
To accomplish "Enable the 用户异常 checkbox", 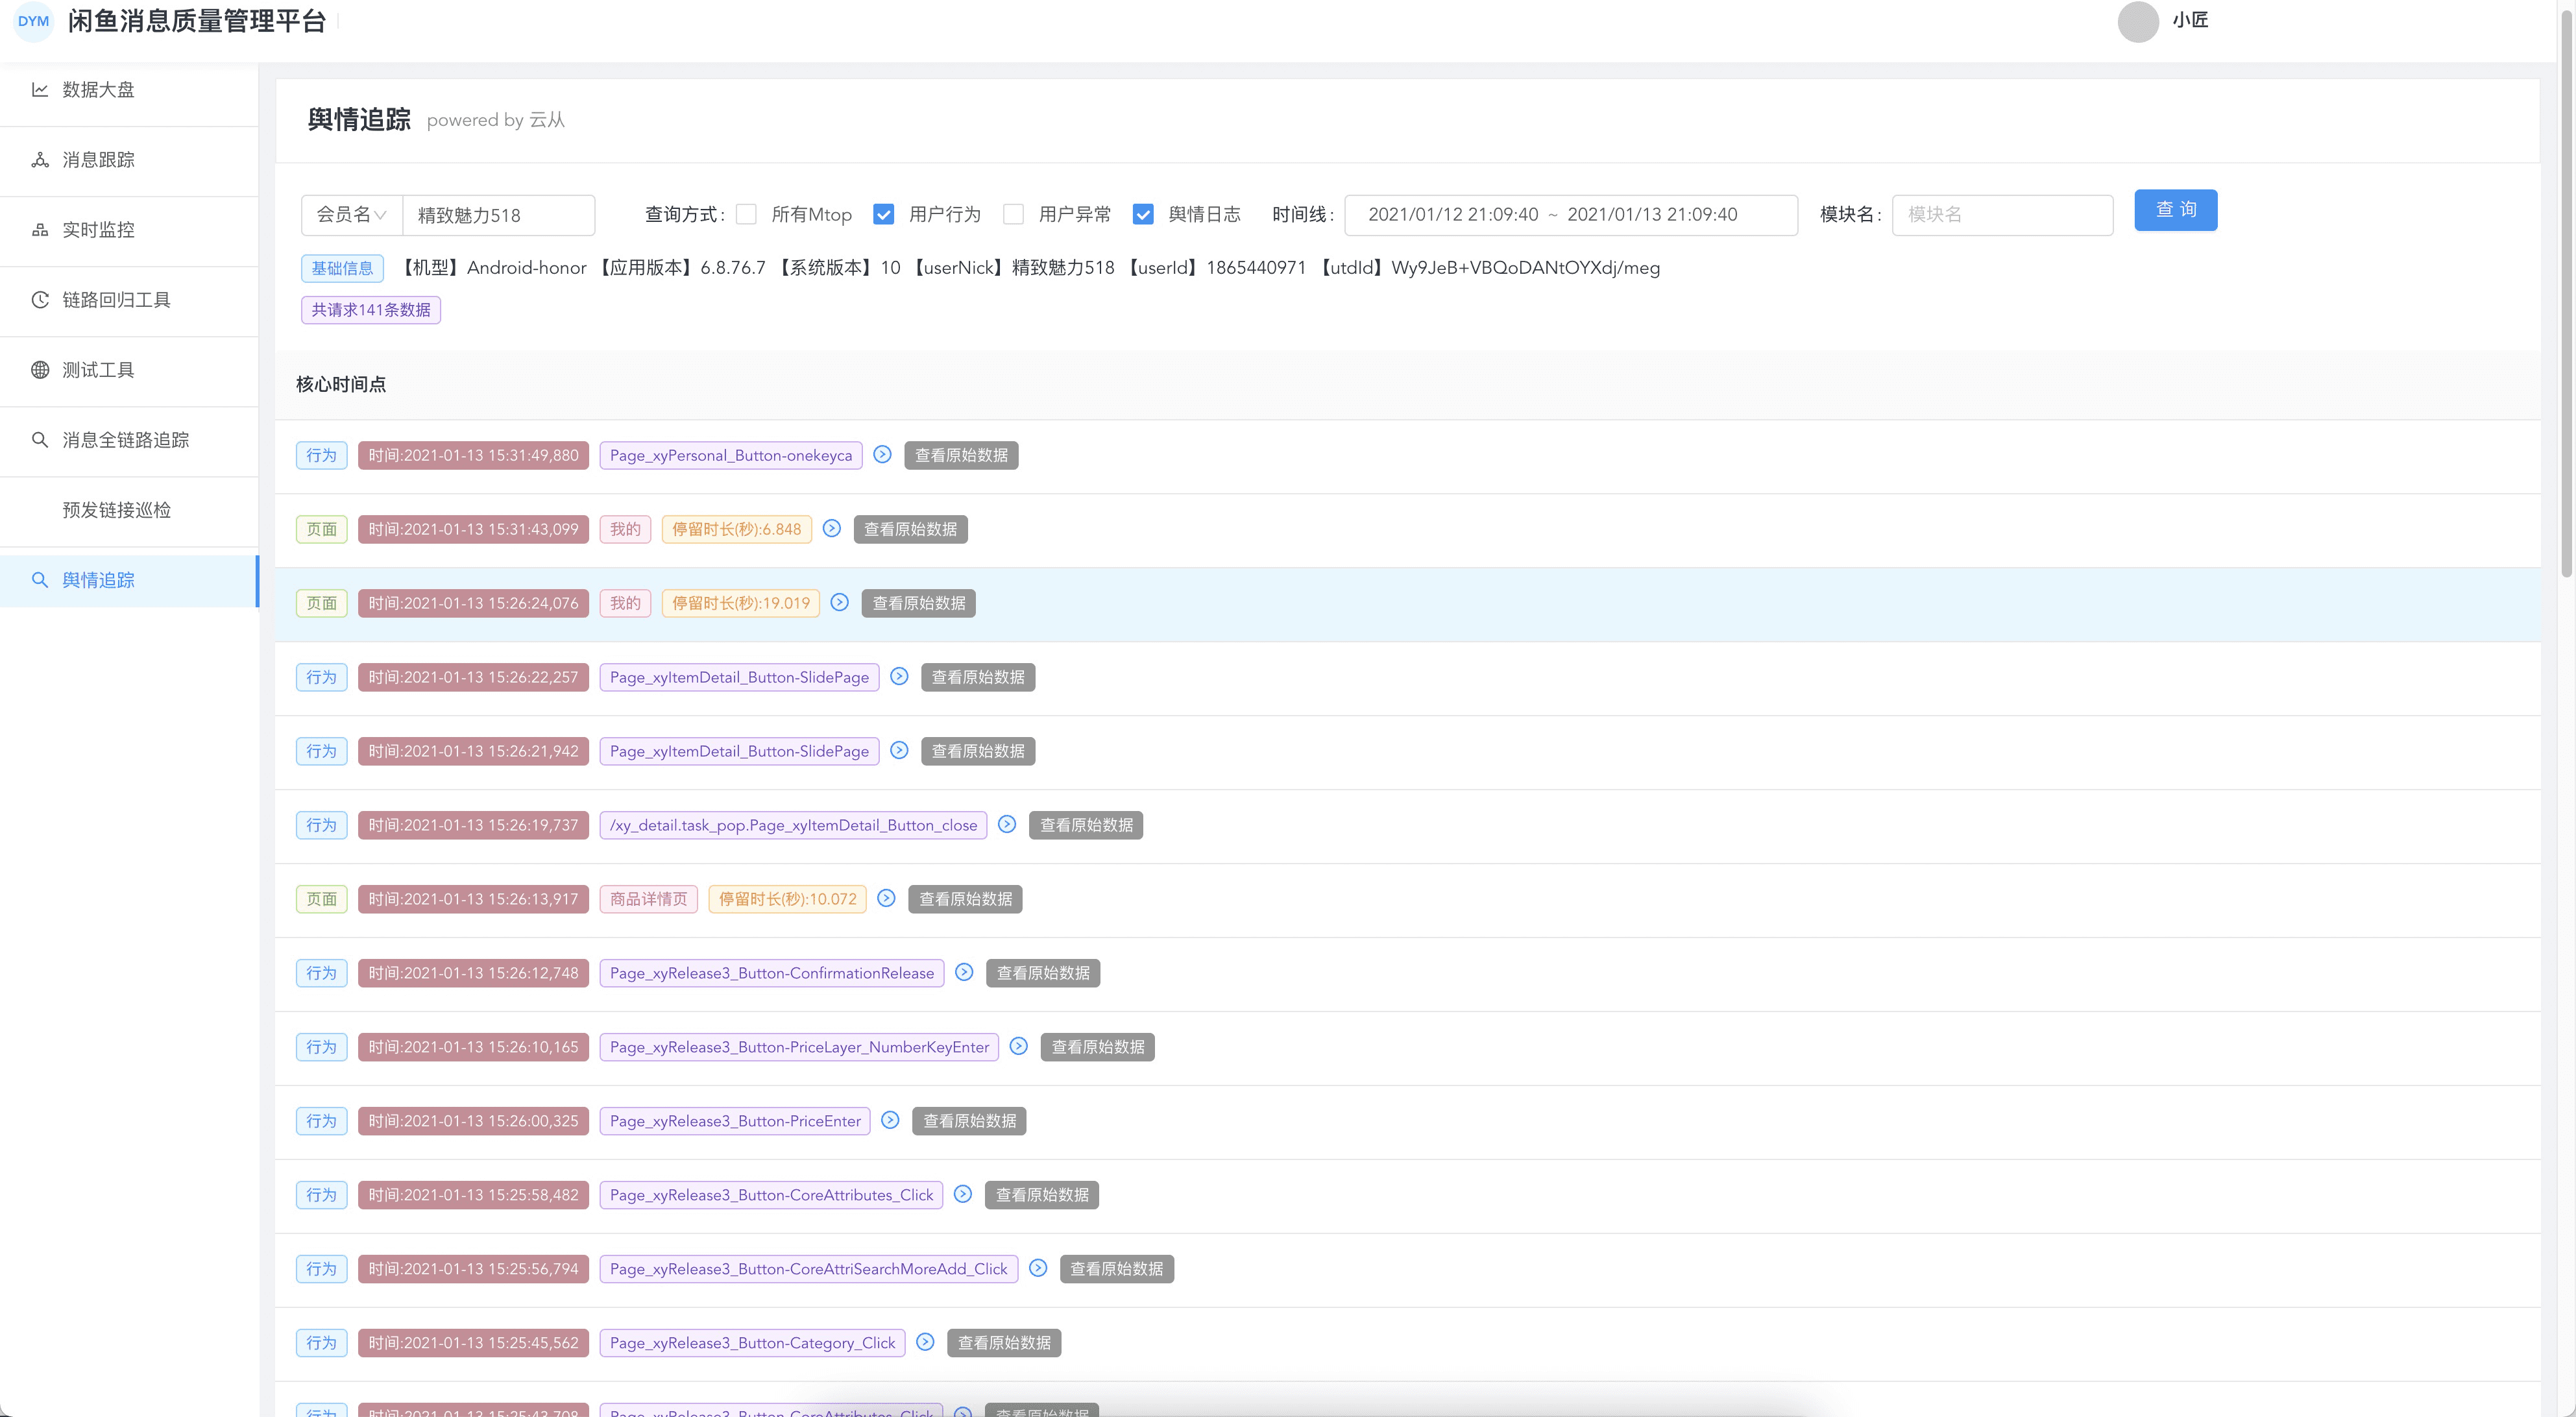I will pyautogui.click(x=1013, y=214).
